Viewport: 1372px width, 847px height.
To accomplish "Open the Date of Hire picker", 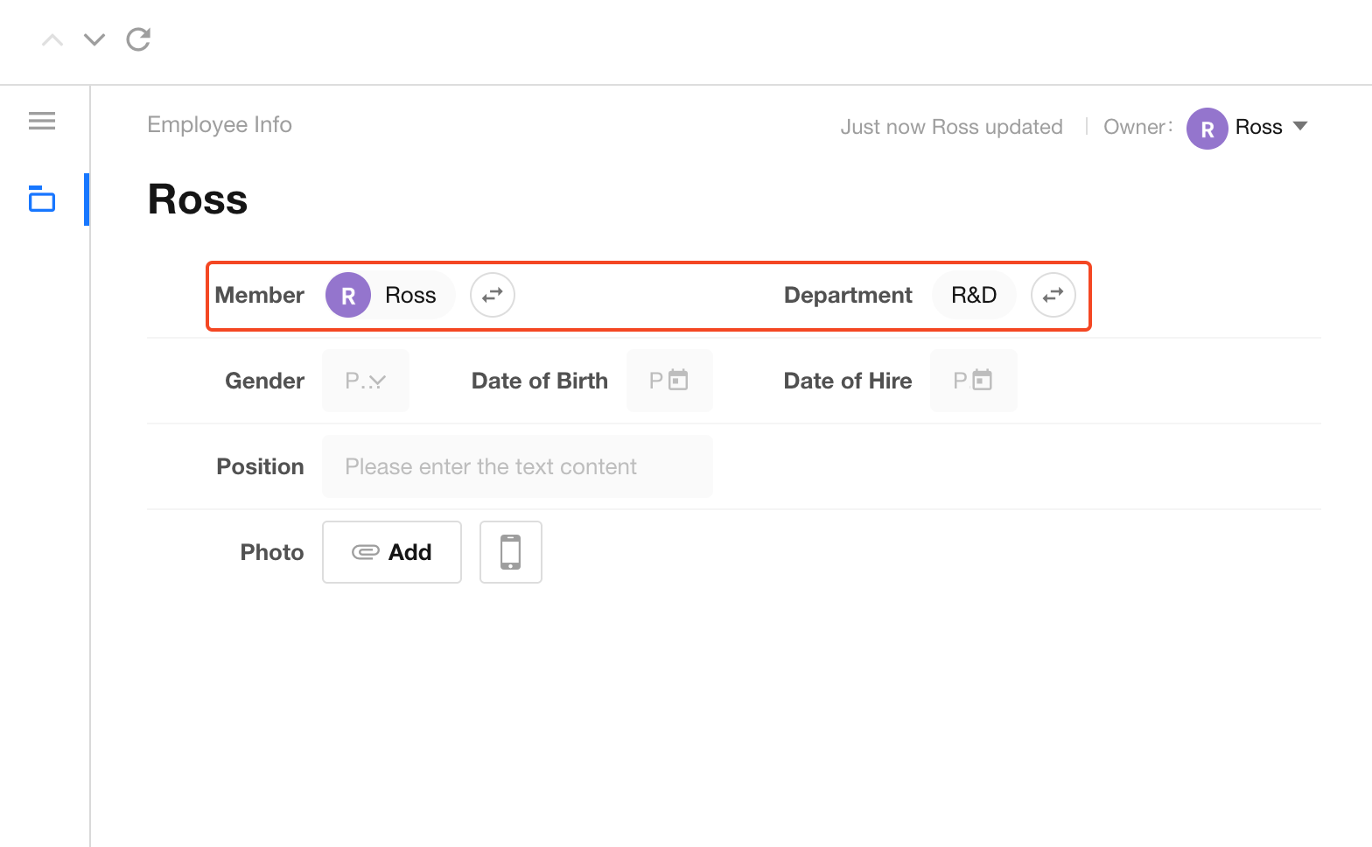I will 973,381.
